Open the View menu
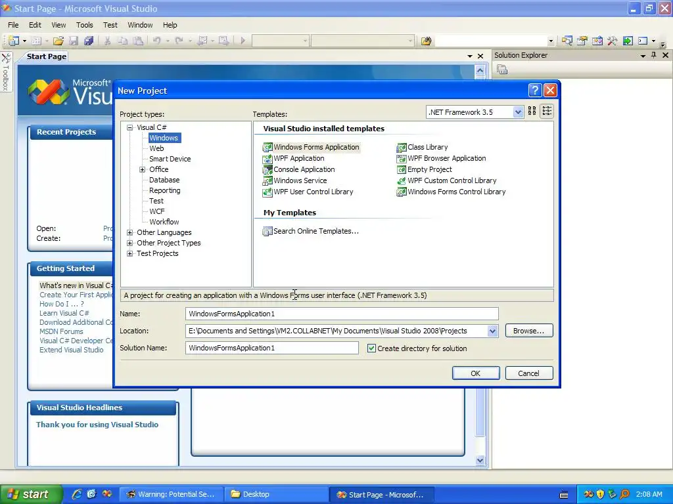The image size is (673, 504). 58,25
